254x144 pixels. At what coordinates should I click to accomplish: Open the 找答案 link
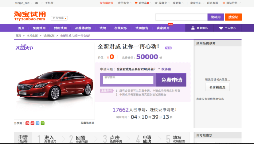[x=166, y=69]
